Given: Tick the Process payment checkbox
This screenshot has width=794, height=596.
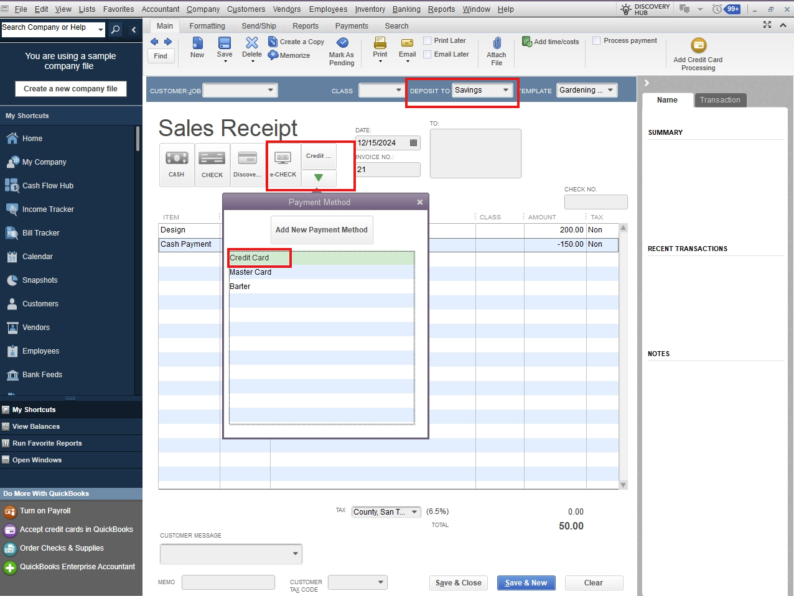Looking at the screenshot, I should [597, 41].
